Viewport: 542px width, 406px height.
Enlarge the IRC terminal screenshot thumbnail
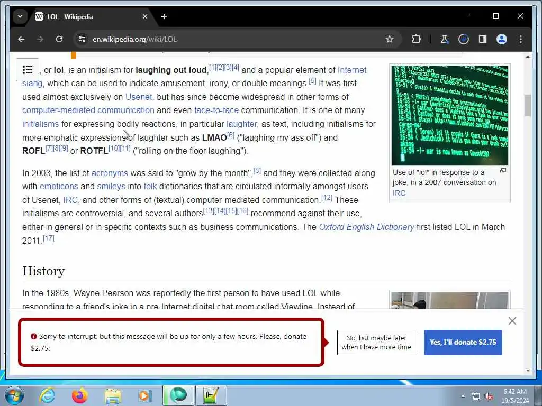pos(450,116)
